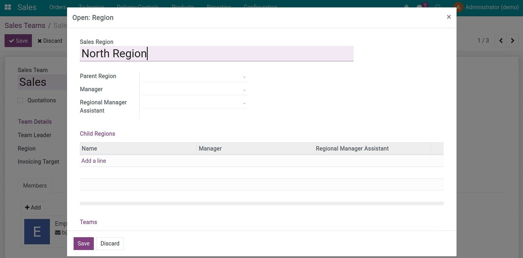Open the Manager dropdown
523x258 pixels.
[244, 90]
